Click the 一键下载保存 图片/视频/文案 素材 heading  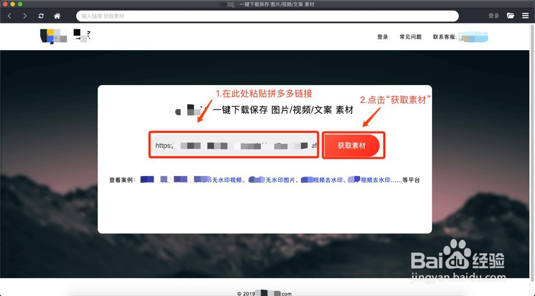283,110
